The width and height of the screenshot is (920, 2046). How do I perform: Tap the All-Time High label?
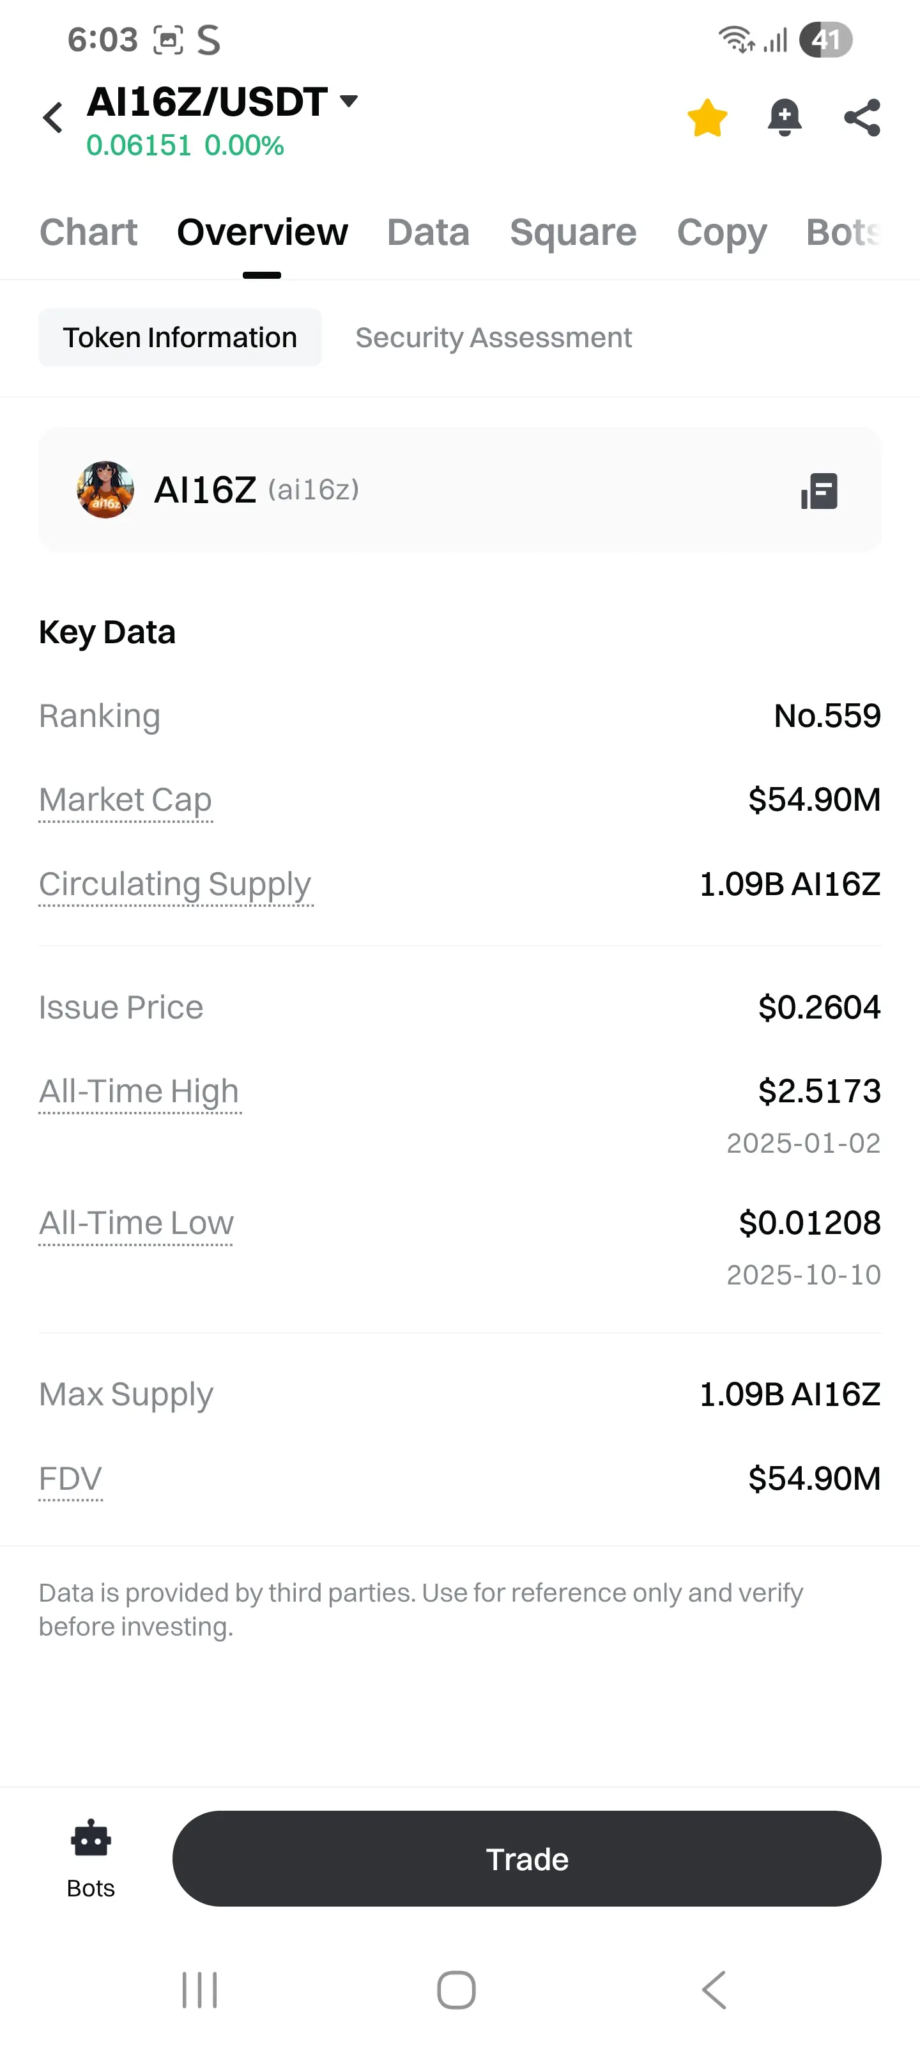139,1091
